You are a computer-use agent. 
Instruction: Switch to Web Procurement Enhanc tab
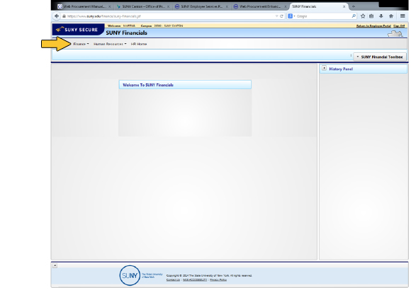click(259, 6)
